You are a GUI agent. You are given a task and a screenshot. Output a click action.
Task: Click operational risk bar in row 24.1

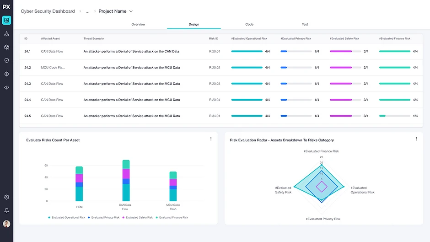tap(247, 51)
